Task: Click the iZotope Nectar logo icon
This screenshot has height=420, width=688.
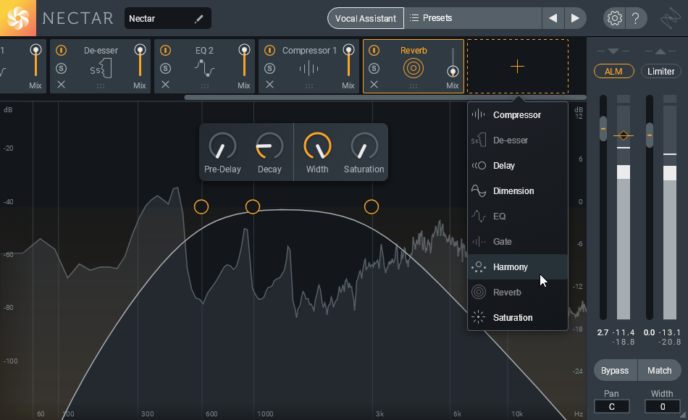Action: pyautogui.click(x=18, y=18)
